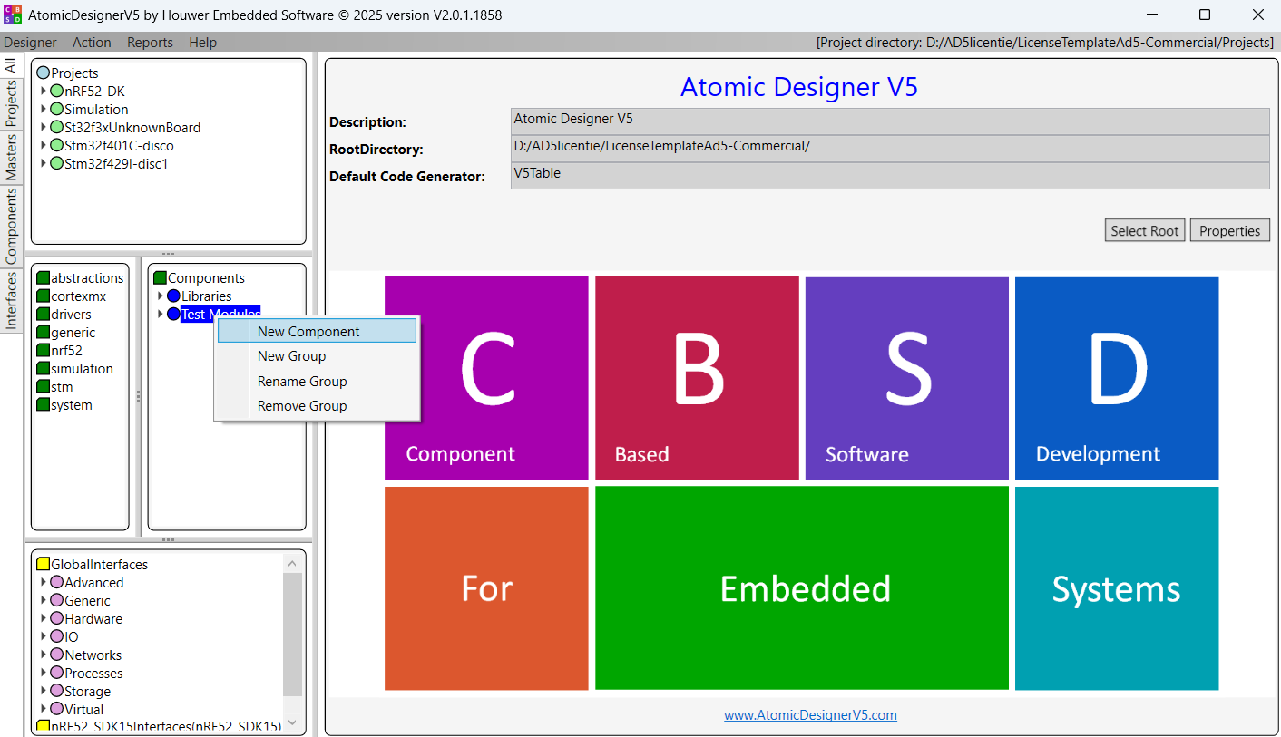Switch to the Masters side tab

[x=11, y=157]
